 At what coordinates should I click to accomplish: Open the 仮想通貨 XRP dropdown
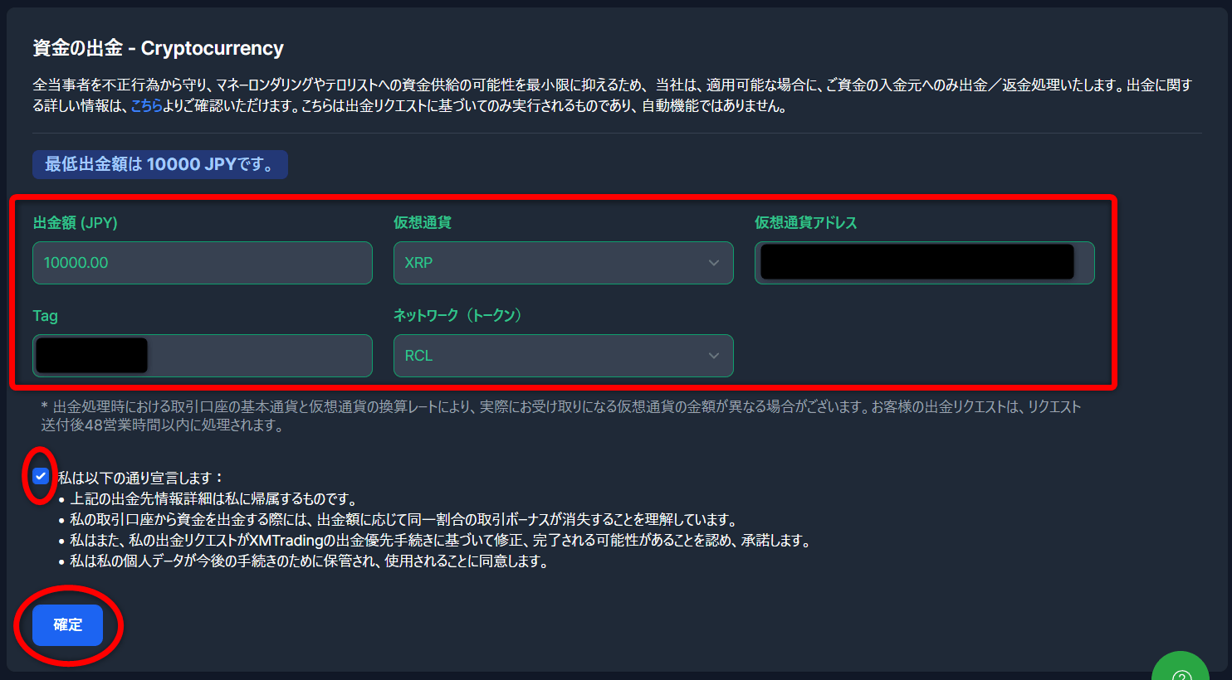564,263
